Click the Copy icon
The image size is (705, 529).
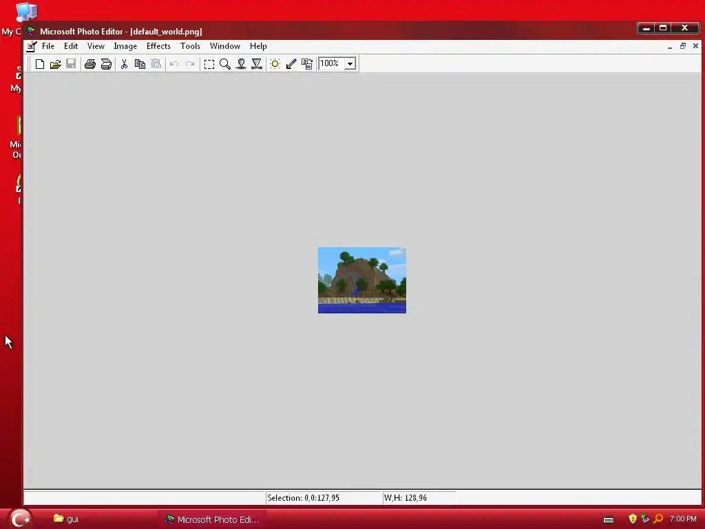(140, 64)
